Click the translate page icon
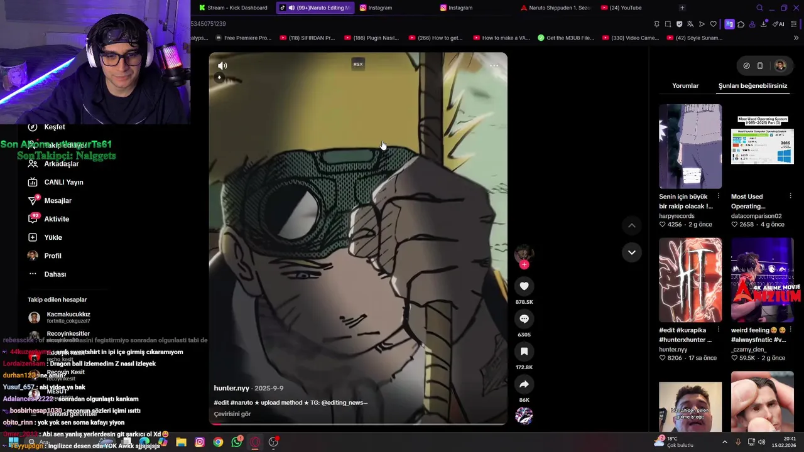The image size is (804, 452). pyautogui.click(x=690, y=24)
